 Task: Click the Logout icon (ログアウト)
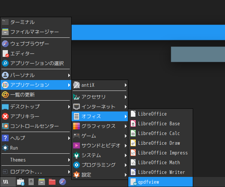(x=5, y=172)
